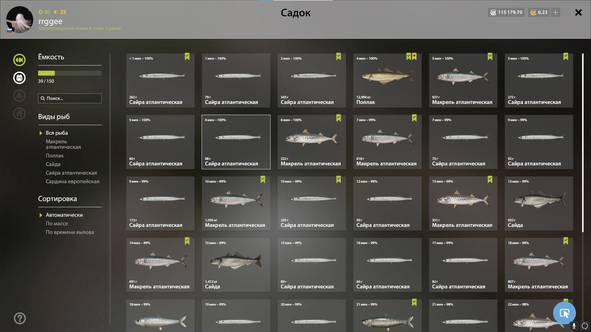Viewport: 591px width, 332px height.
Task: Select the circular keep-net basket sidebar icon
Action: [19, 78]
